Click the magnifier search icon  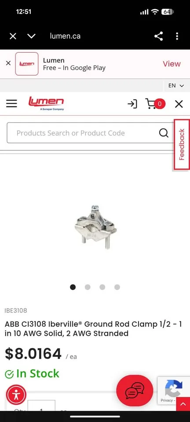[164, 133]
